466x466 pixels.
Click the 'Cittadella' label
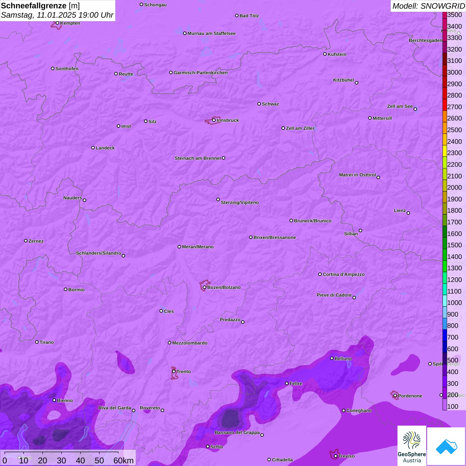(282, 460)
